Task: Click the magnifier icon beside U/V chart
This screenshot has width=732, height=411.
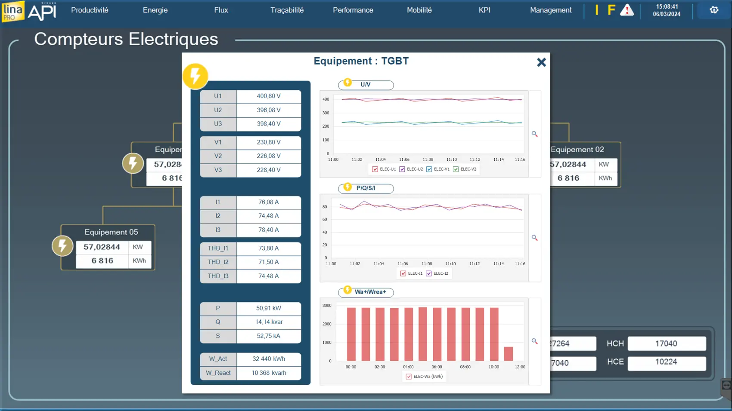Action: point(534,134)
